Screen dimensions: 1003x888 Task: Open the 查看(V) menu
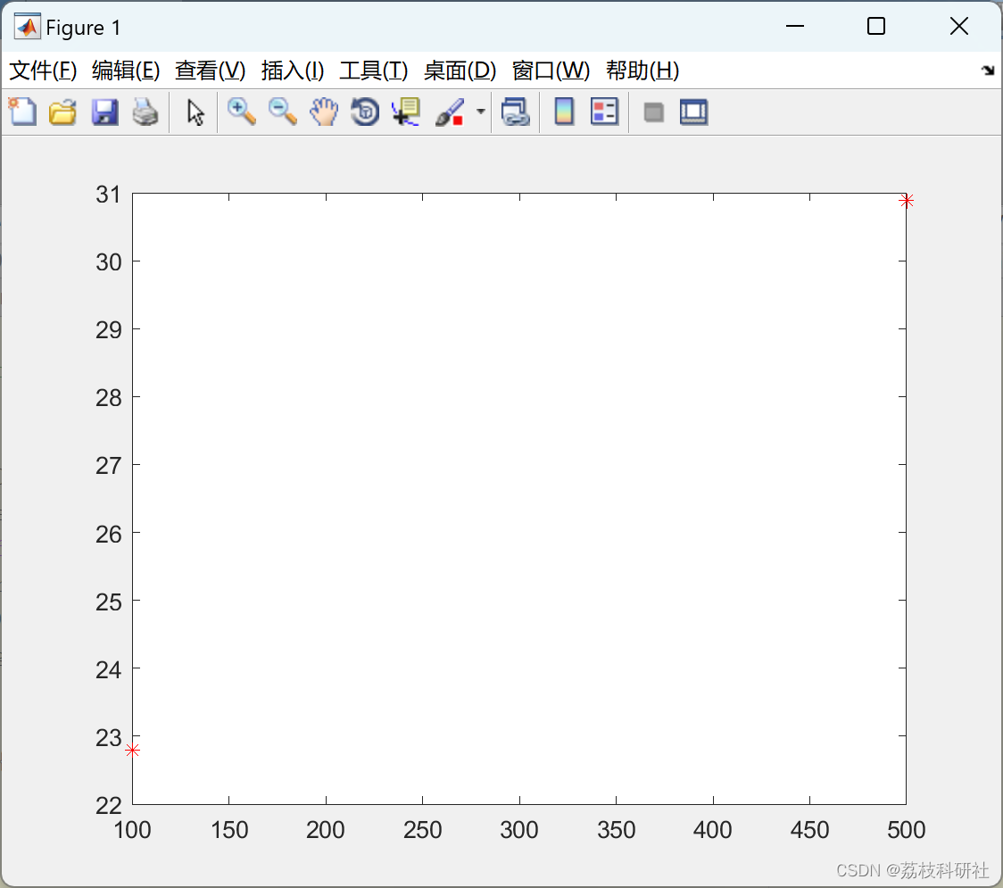(x=210, y=71)
